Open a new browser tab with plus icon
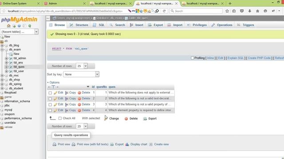This screenshot has height=159, width=284. point(230,4)
